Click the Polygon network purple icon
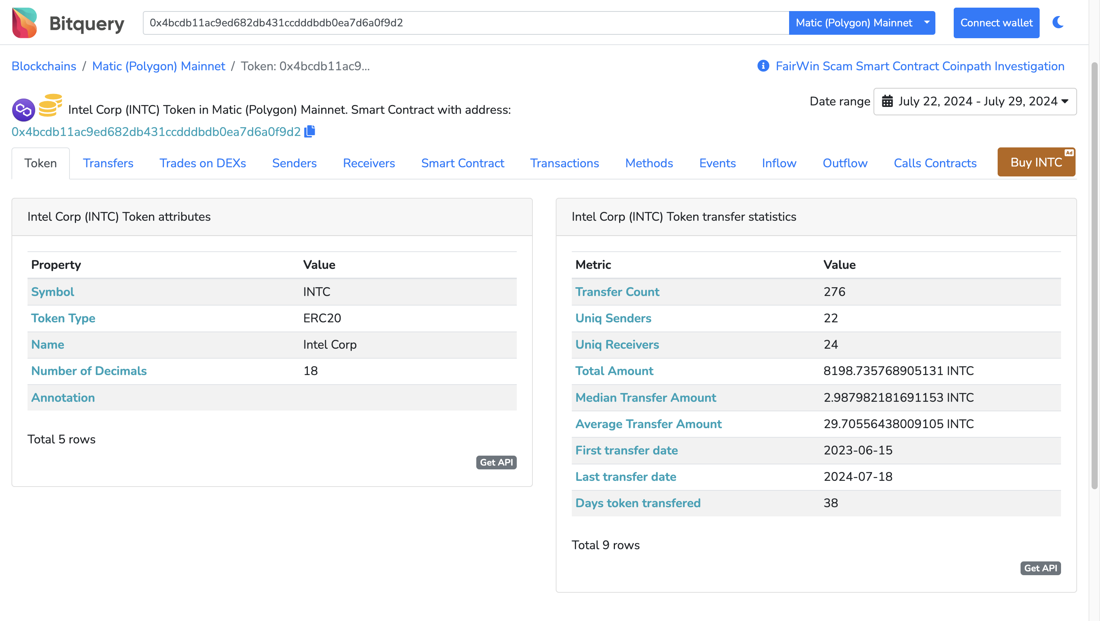 coord(23,110)
